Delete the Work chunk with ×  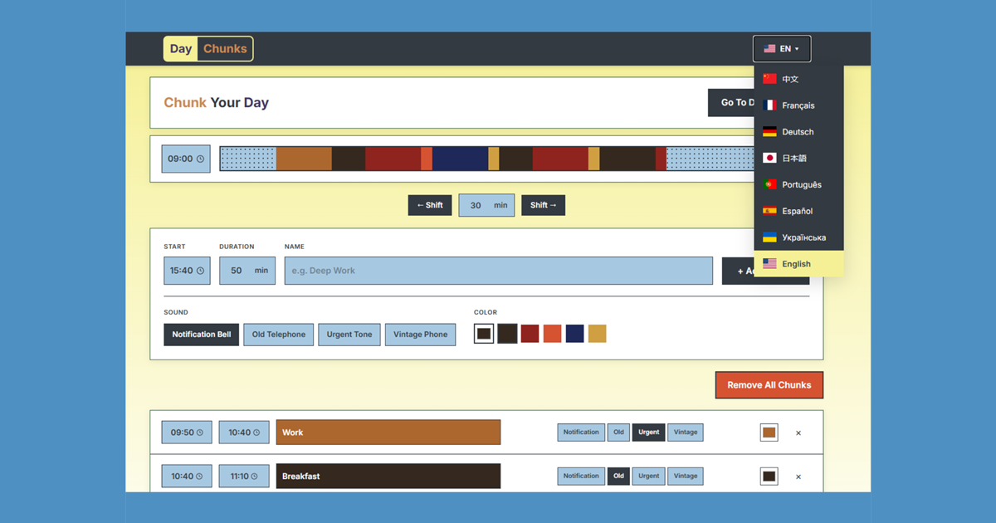coord(798,433)
